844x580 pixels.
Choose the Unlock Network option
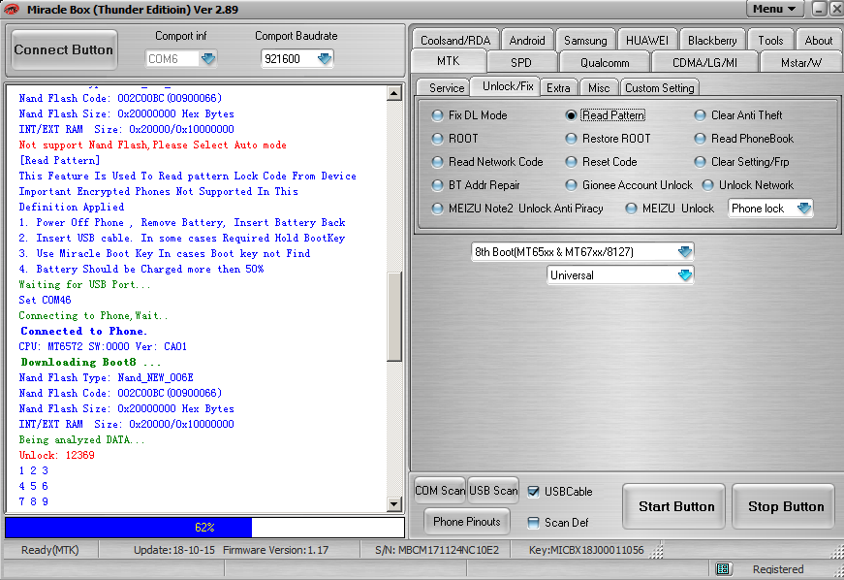pyautogui.click(x=708, y=184)
